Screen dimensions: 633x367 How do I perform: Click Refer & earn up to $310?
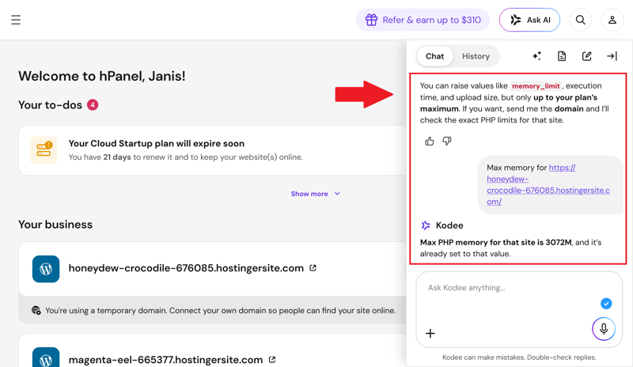[x=423, y=20]
